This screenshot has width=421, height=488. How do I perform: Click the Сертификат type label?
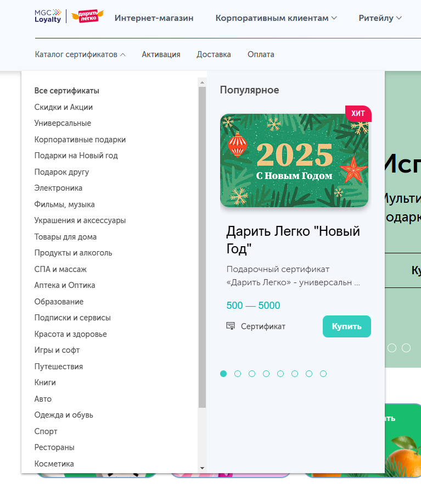pos(263,326)
